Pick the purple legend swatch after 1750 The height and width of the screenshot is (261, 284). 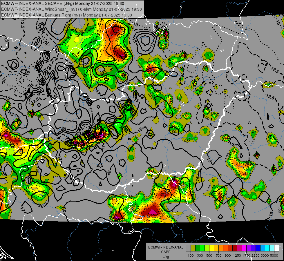pos(249,248)
